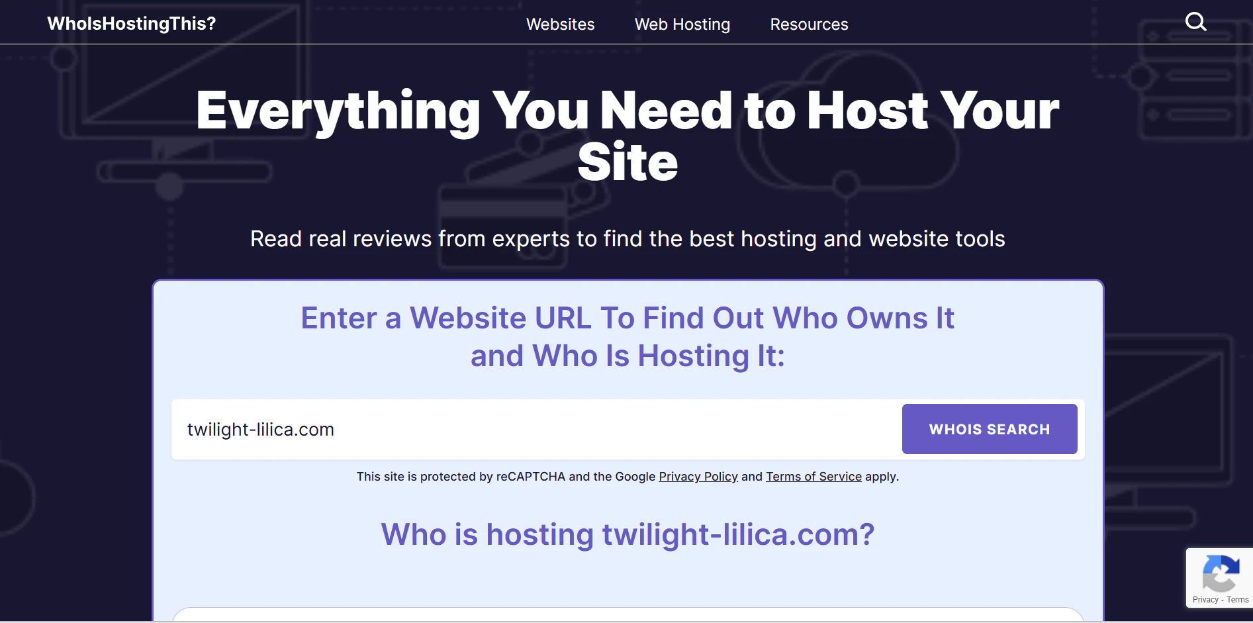This screenshot has width=1253, height=623.
Task: Open the Resources menu
Action: [x=809, y=24]
